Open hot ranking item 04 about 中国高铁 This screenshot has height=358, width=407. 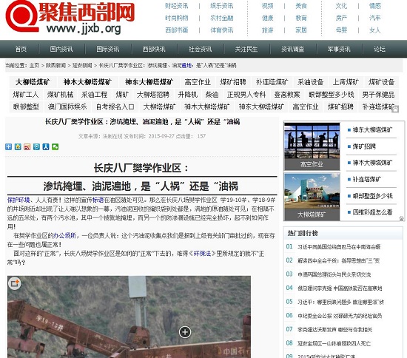click(x=340, y=288)
